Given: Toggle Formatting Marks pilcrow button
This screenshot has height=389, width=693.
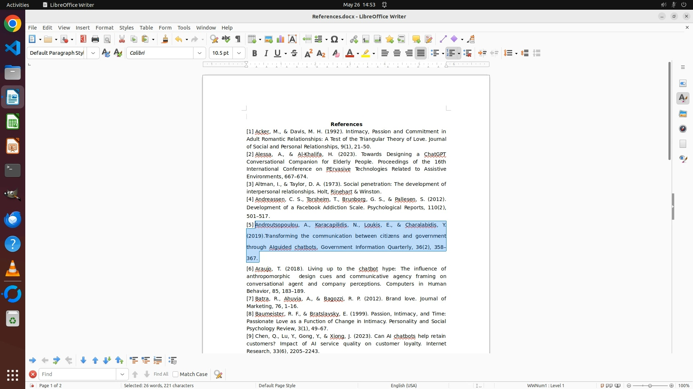Looking at the screenshot, I should [238, 39].
